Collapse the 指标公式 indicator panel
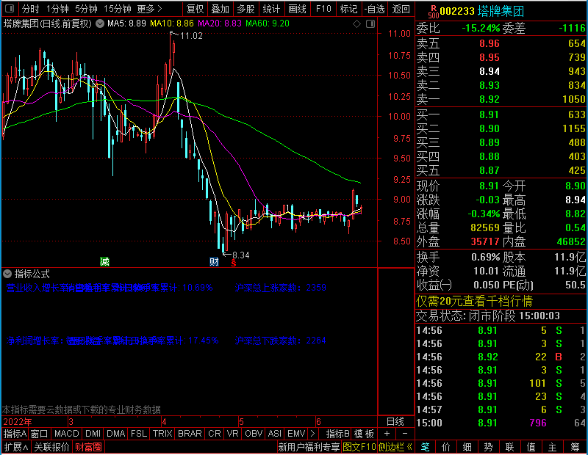The image size is (588, 455). tap(7, 274)
